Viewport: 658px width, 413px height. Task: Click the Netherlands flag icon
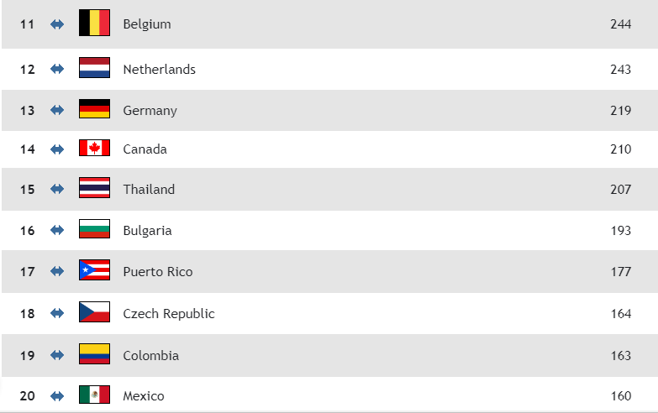pos(94,68)
